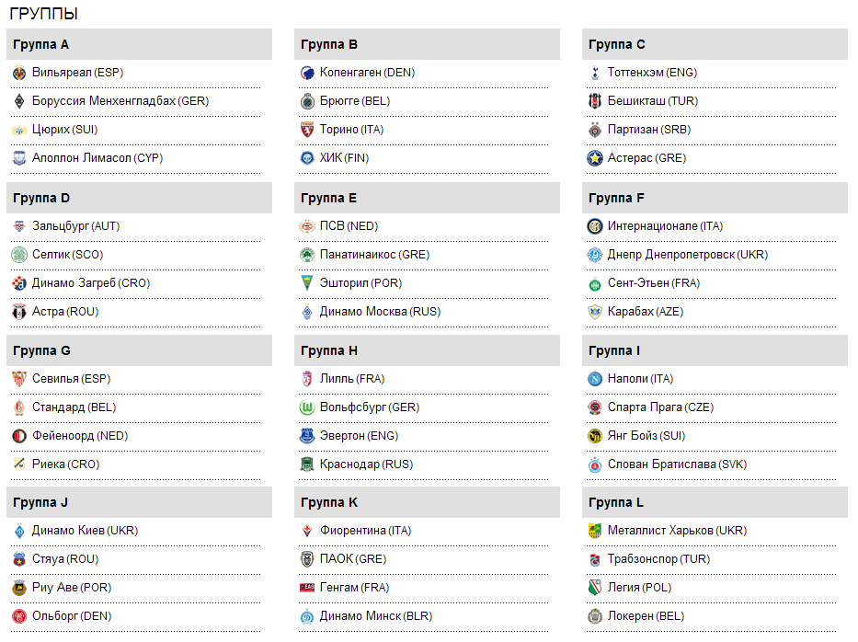Open the Динамо Москва team link
The height and width of the screenshot is (642, 858).
click(380, 312)
